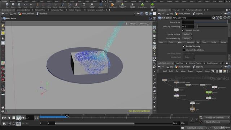231x130 pixels.
Task: Click the search magnifier icon in parameter pane
Action: tap(221, 18)
